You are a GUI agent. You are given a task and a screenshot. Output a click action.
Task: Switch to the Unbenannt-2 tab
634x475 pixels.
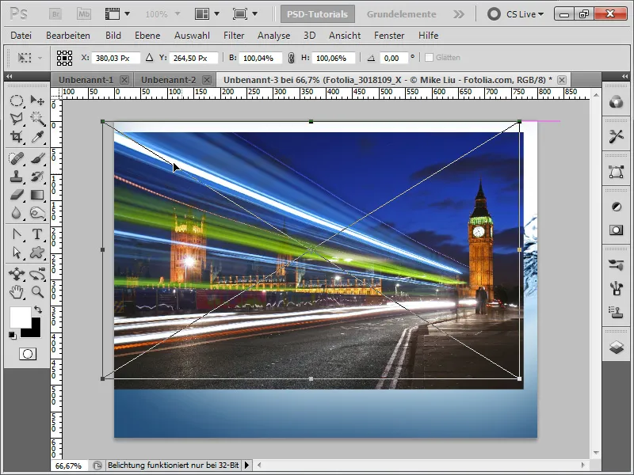coord(168,80)
